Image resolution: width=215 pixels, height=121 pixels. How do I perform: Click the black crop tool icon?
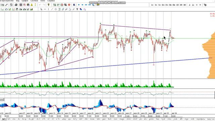(x=66, y=5)
